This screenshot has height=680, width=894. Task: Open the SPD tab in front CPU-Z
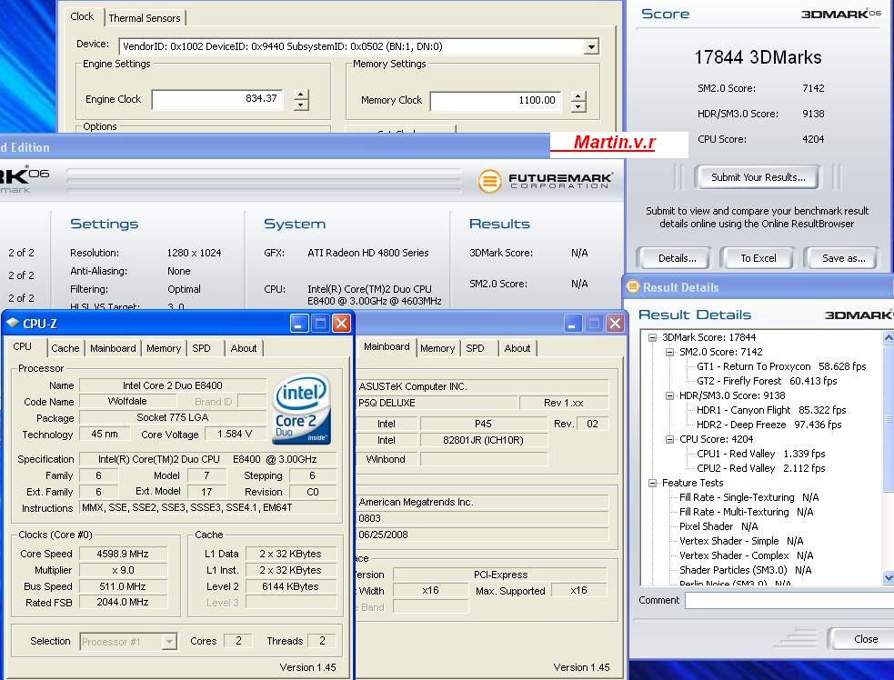pos(201,348)
